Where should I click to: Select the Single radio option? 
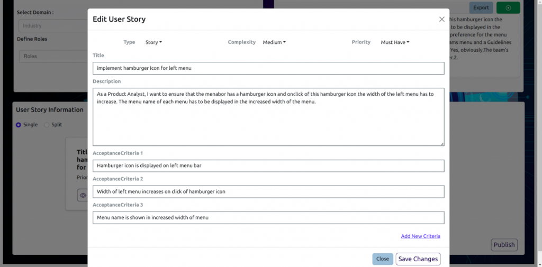click(19, 125)
